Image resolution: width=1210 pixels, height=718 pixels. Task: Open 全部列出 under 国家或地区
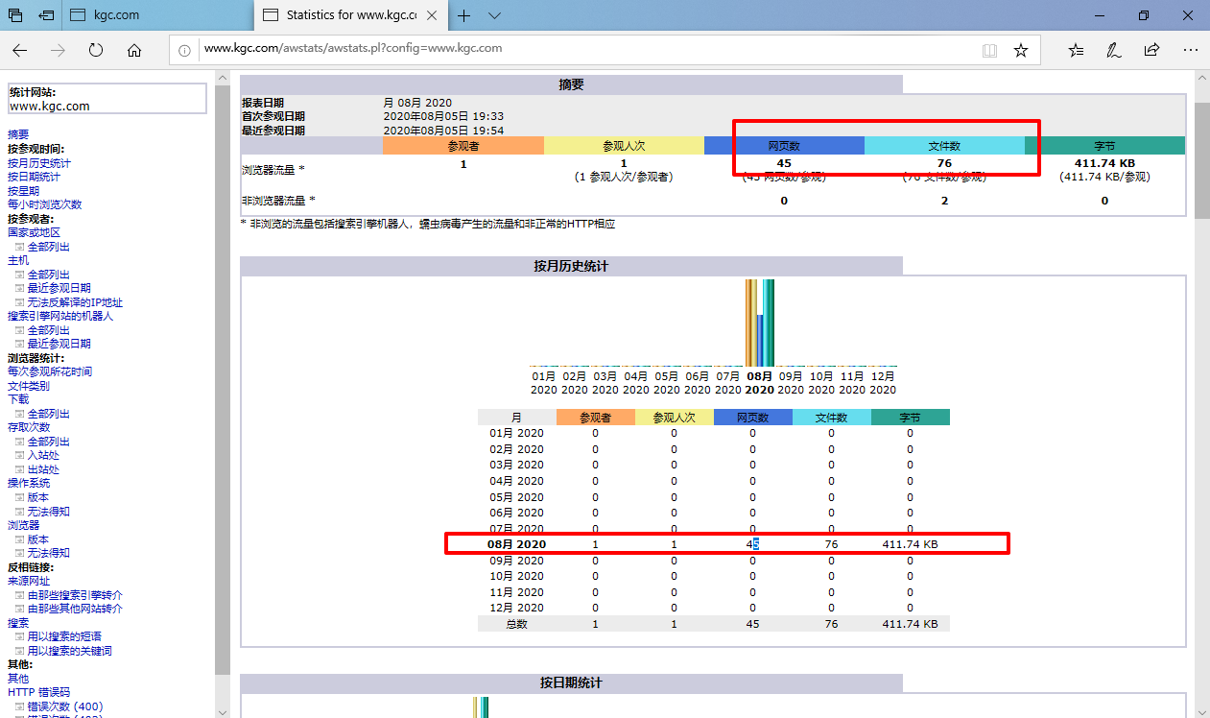48,247
